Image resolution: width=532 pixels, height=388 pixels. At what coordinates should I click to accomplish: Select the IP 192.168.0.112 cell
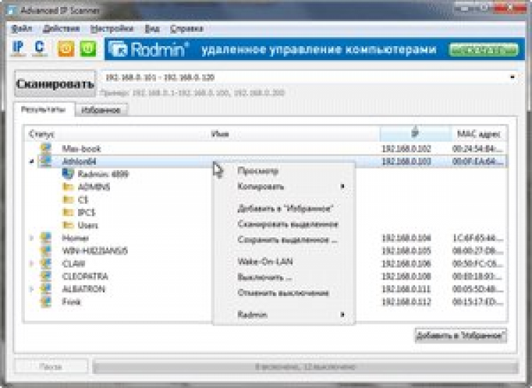tap(406, 302)
